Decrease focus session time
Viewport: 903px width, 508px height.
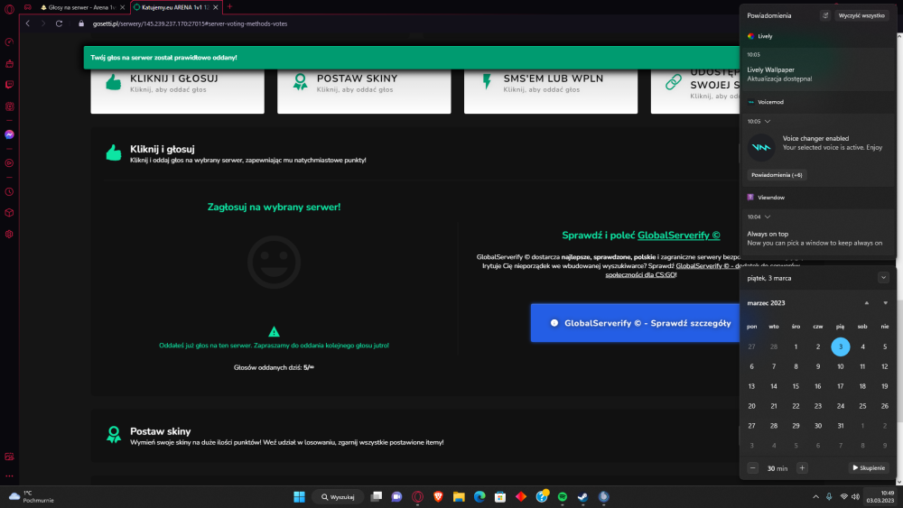[753, 467]
